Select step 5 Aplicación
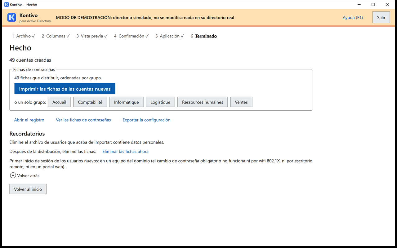Viewport: 397px width, 248px height. click(x=170, y=36)
